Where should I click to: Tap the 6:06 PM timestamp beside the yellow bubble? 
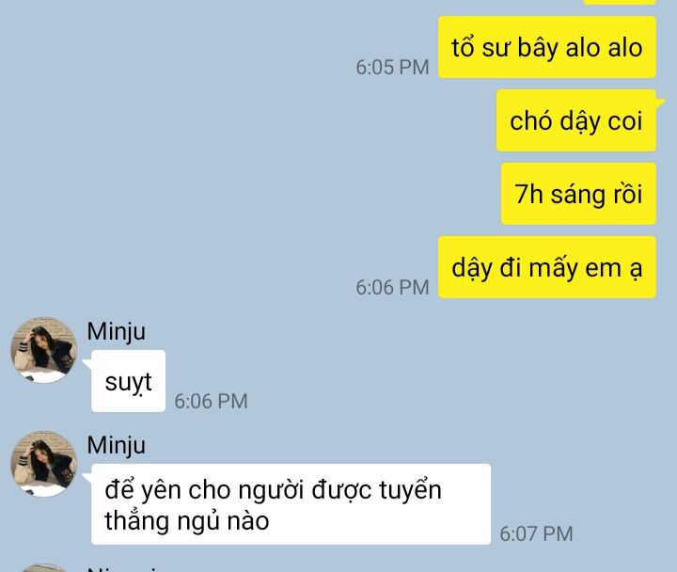[392, 288]
